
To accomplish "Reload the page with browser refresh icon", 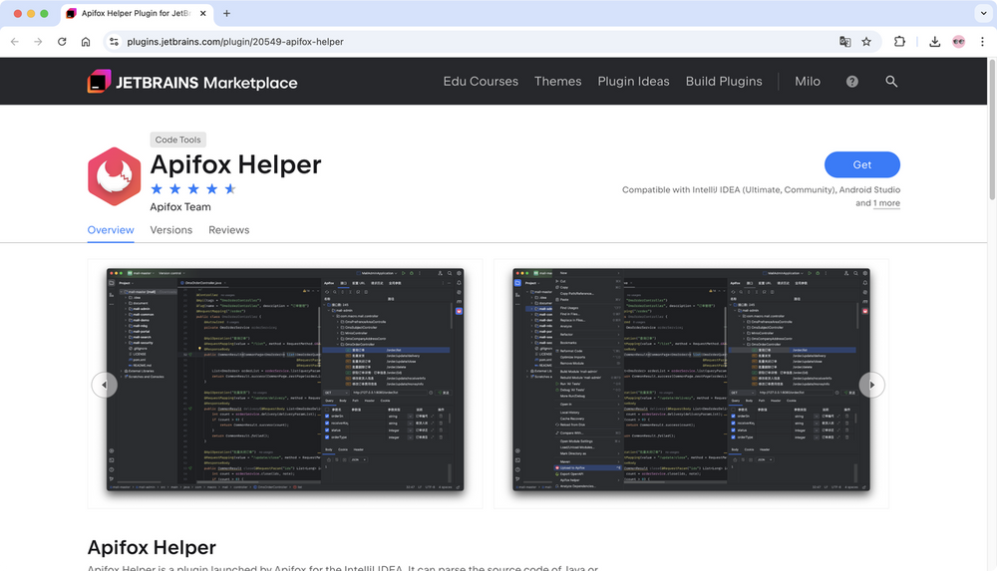I will click(62, 42).
